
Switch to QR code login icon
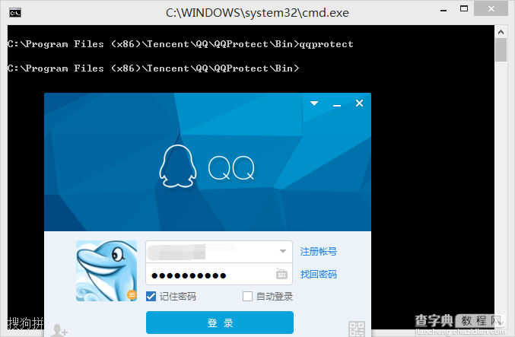coord(356,329)
